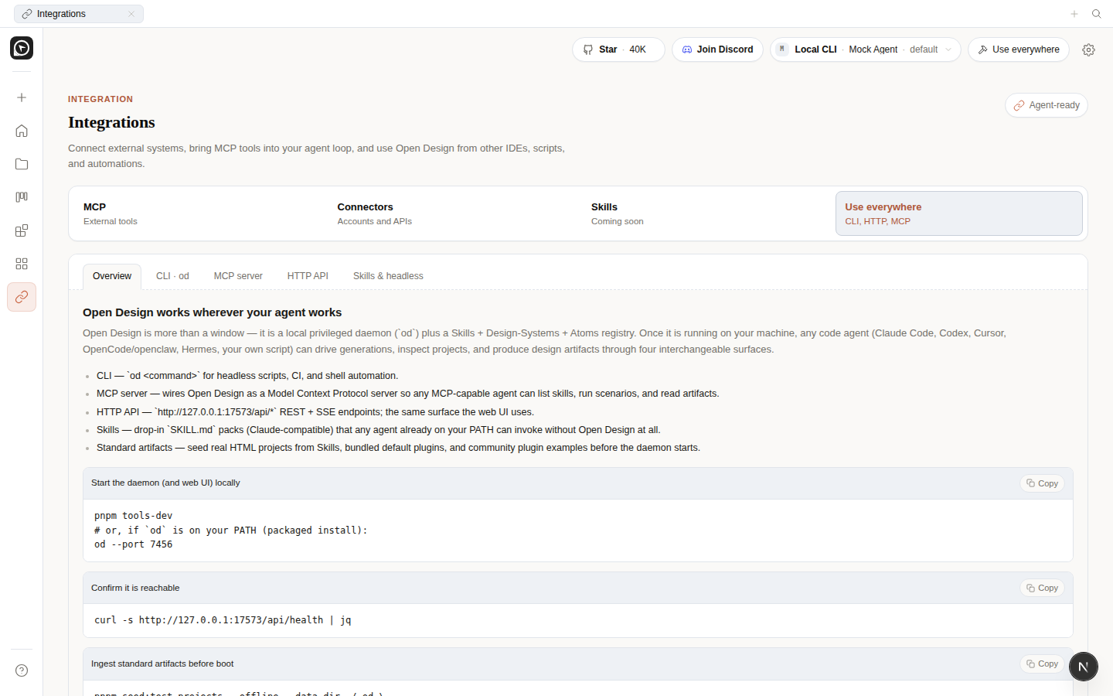This screenshot has height=696, width=1113.
Task: Copy the Confirm it is reachable command
Action: (x=1042, y=588)
